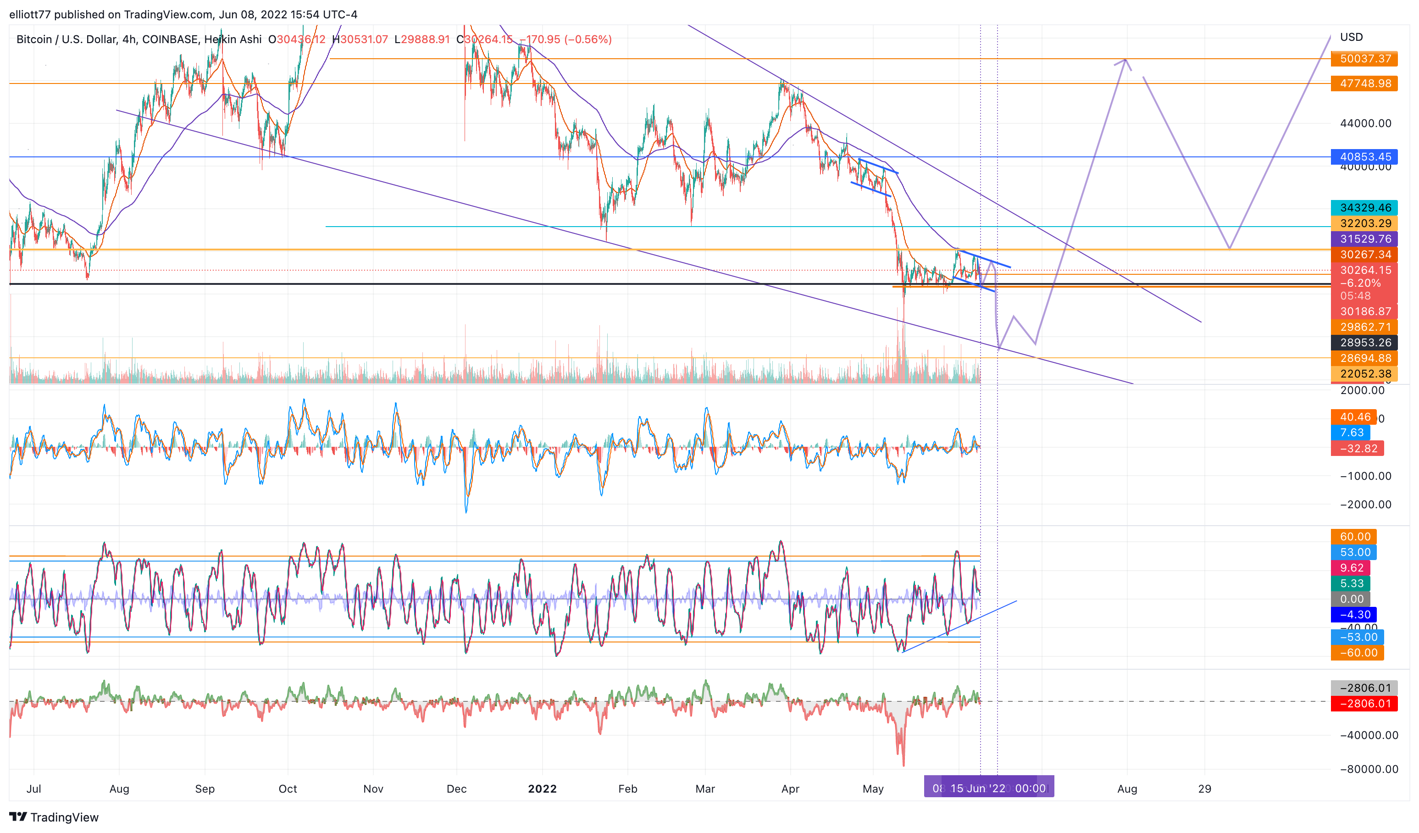Click the 29862.71 orange price label
This screenshot has width=1419, height=833.
pyautogui.click(x=1364, y=327)
